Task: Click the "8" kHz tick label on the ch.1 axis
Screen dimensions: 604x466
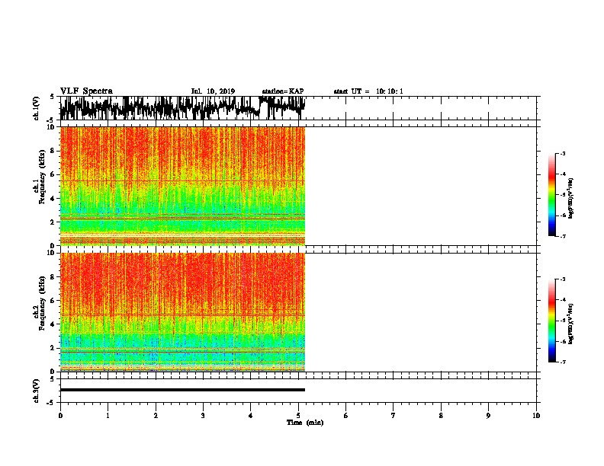Action: point(53,151)
